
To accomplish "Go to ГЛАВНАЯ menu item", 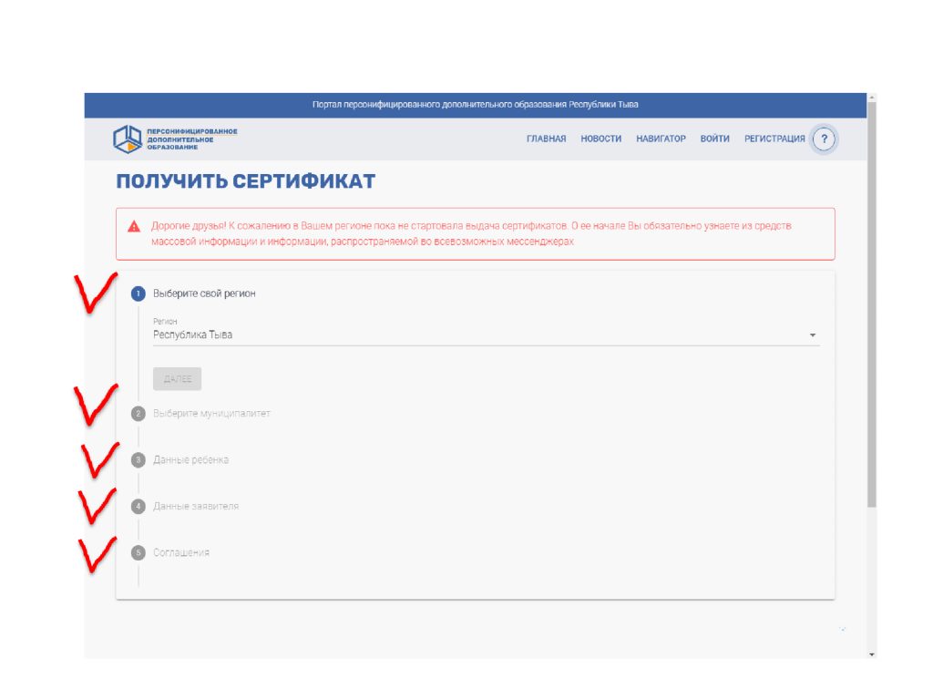I will (546, 139).
